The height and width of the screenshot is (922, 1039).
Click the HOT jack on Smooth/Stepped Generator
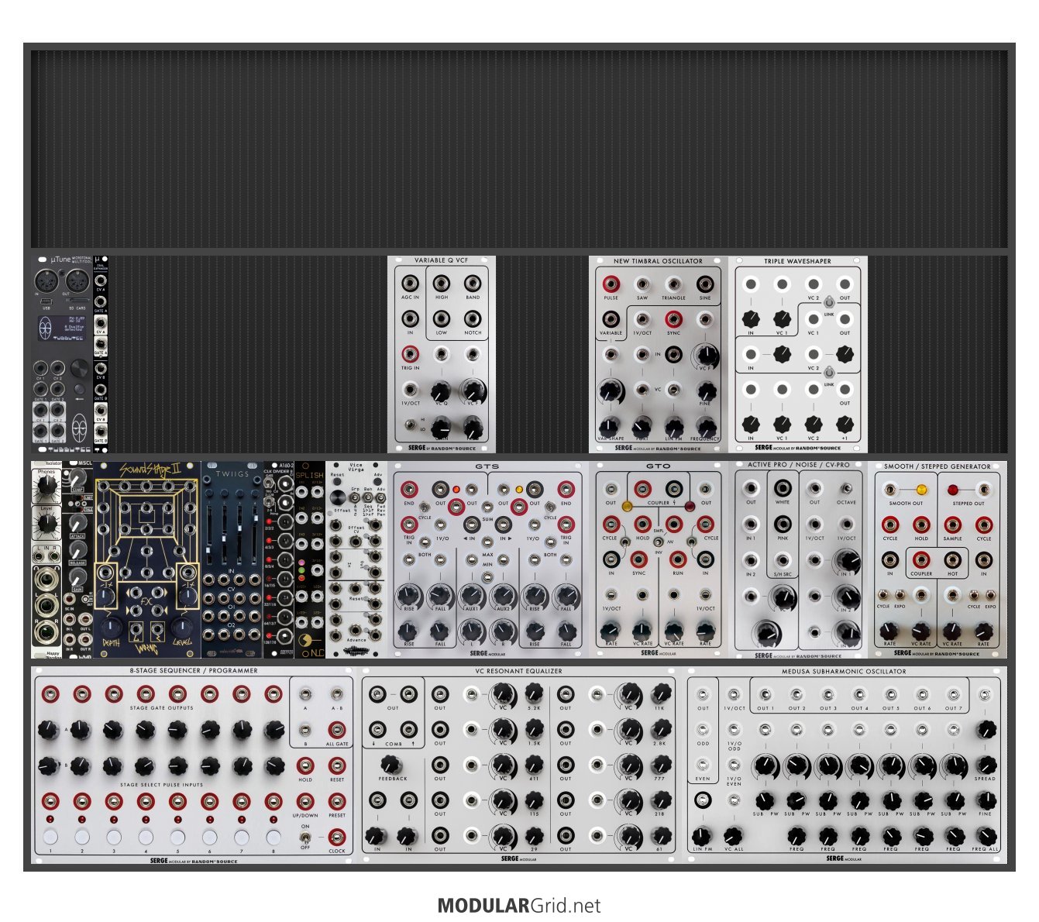click(x=952, y=559)
